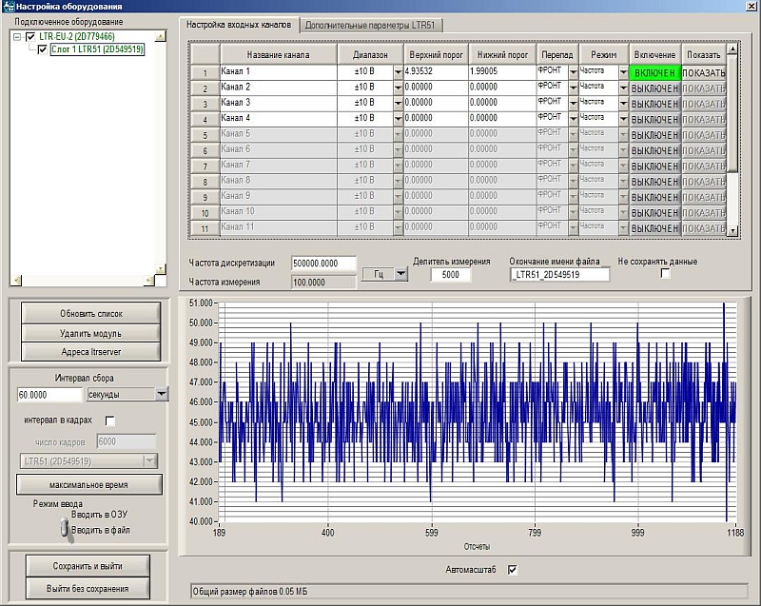Click the Обновить список button
The width and height of the screenshot is (761, 606).
[90, 313]
